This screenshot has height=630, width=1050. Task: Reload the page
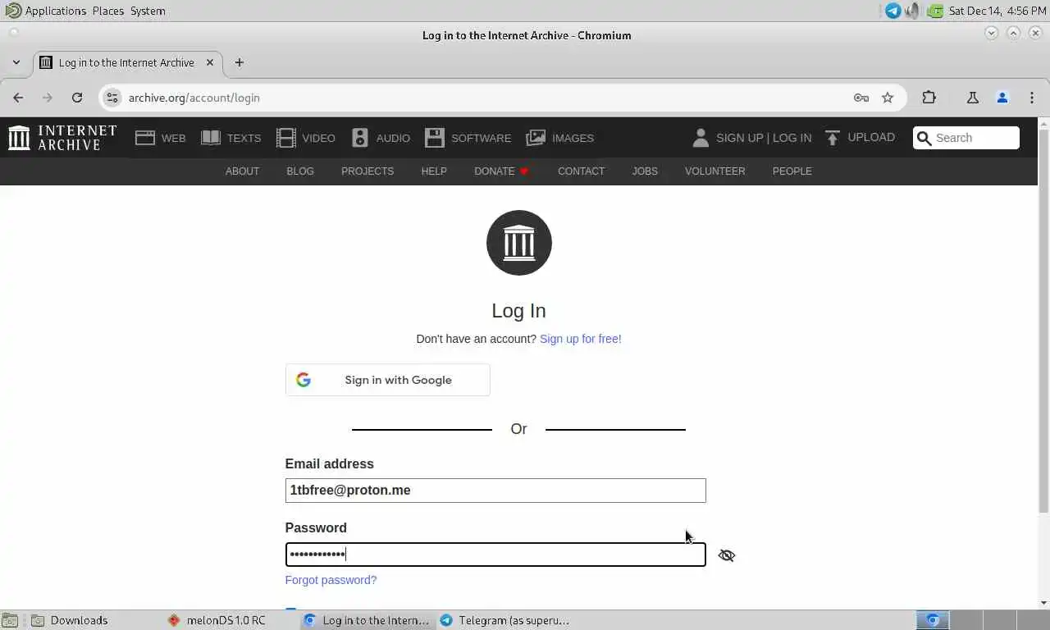click(x=77, y=98)
